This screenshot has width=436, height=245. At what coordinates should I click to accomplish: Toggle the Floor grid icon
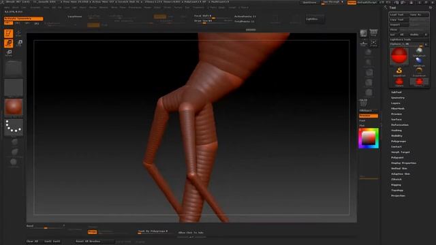click(x=363, y=43)
